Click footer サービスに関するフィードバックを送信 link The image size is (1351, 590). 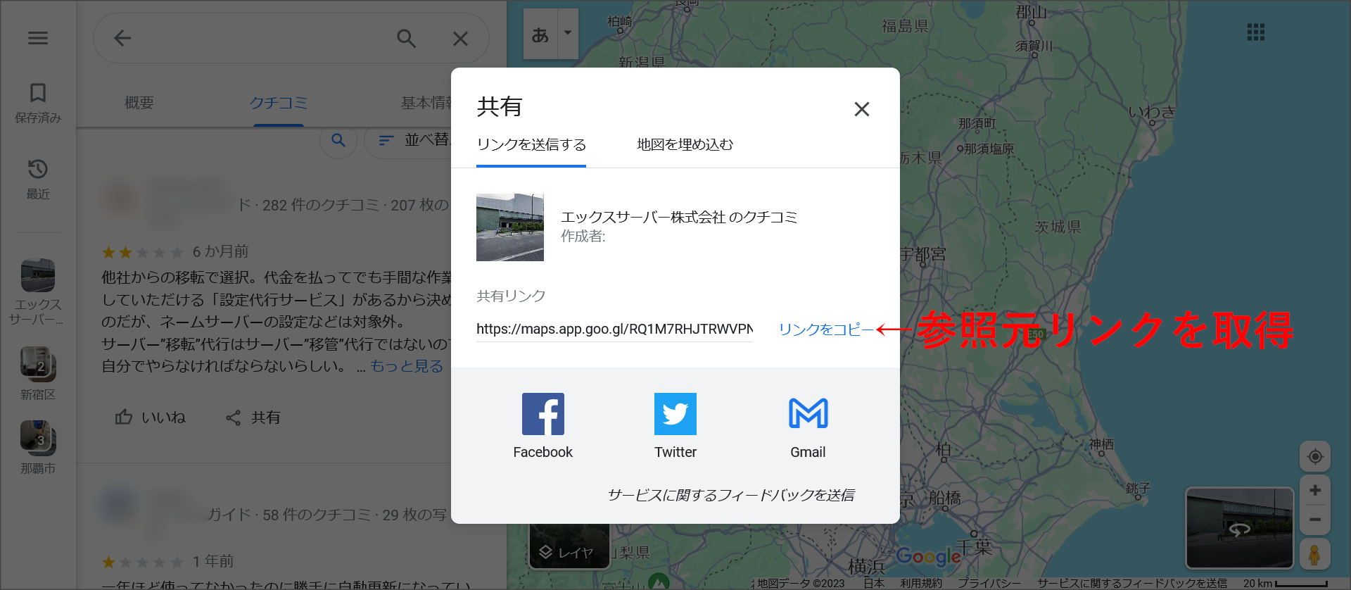1132,583
